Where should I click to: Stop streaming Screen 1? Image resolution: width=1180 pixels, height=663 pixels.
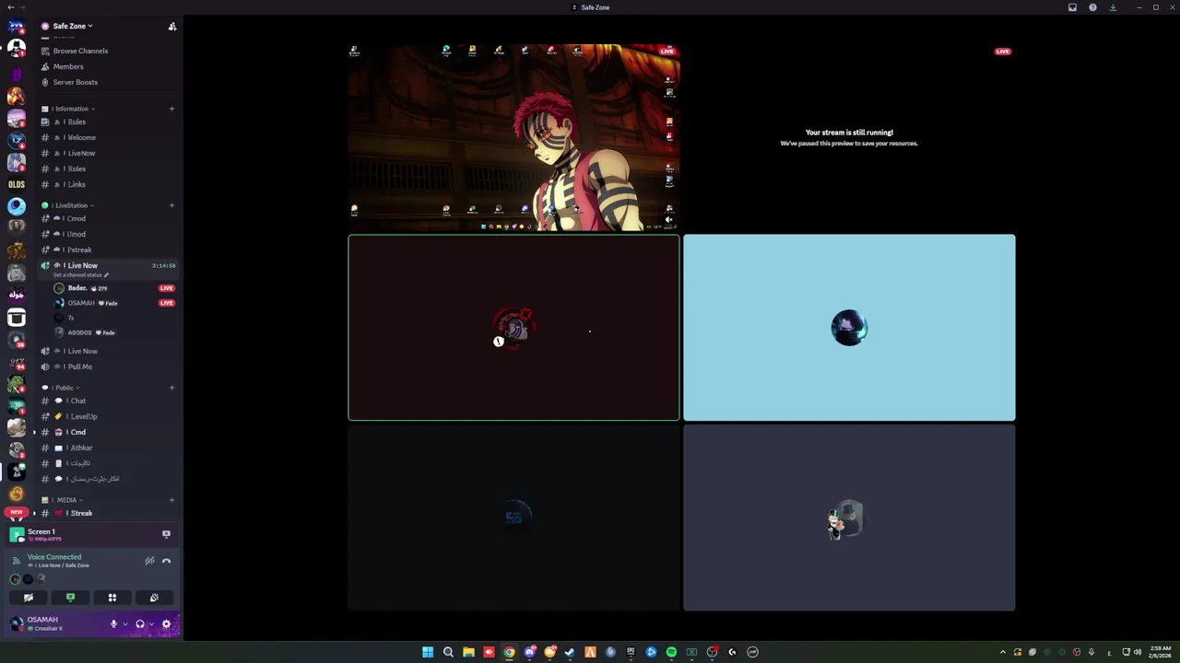point(166,534)
